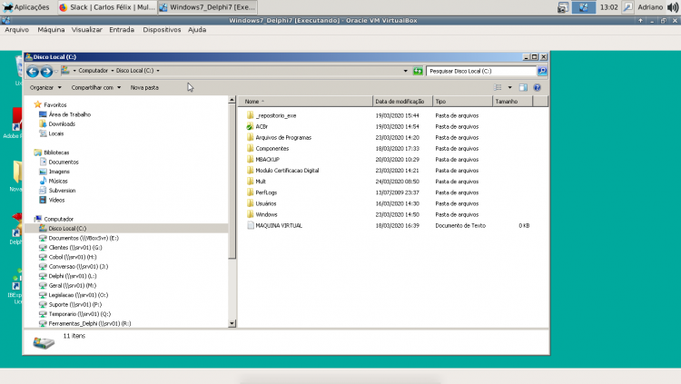Screen dimensions: 681x384
Task: Sort by the Nome column header
Action: pos(307,101)
